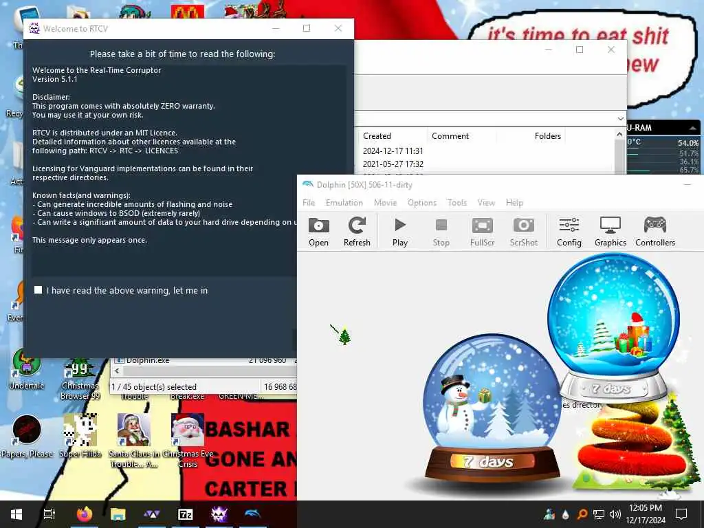The image size is (704, 528).
Task: Click the magnifier tray icon
Action: (x=582, y=514)
